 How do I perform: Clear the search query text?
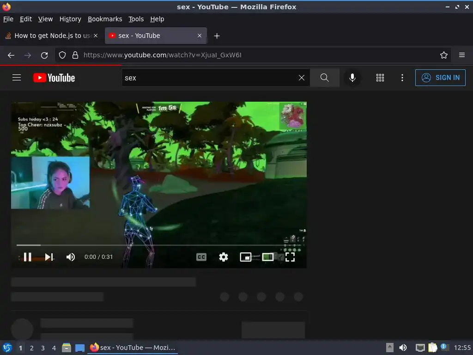301,78
